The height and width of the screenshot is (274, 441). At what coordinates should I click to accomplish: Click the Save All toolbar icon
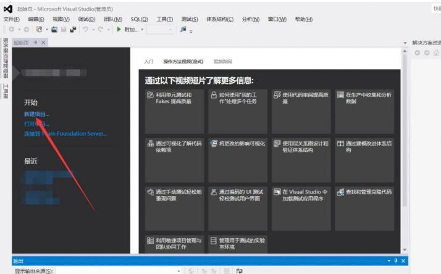point(73,29)
